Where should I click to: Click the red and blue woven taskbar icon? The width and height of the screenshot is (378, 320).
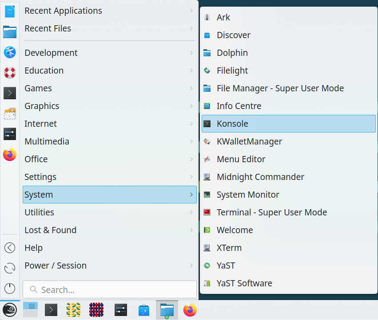96,310
